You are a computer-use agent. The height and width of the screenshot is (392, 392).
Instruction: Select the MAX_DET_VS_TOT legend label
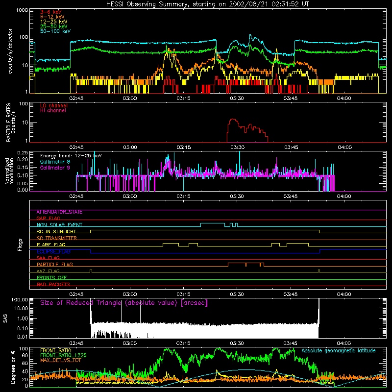pyautogui.click(x=61, y=361)
